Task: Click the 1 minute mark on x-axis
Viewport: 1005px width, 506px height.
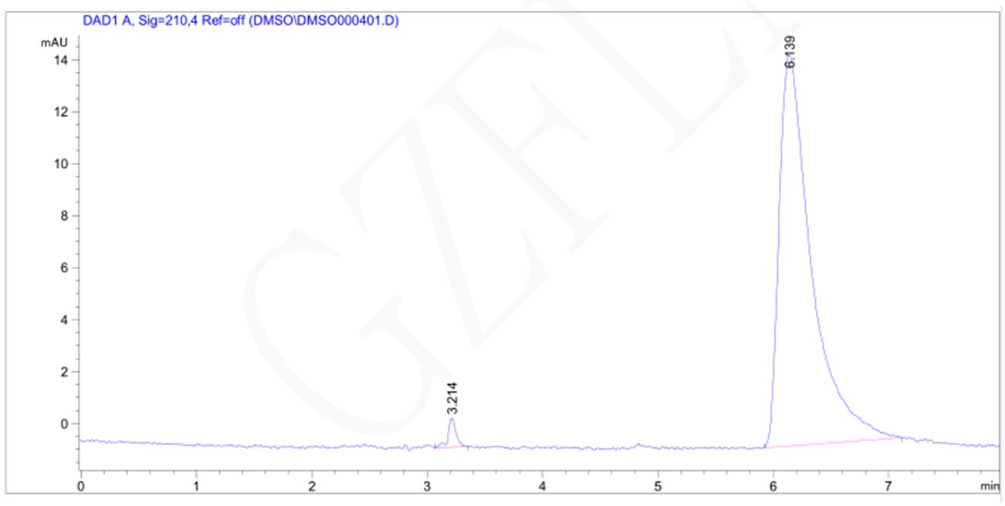Action: (196, 486)
